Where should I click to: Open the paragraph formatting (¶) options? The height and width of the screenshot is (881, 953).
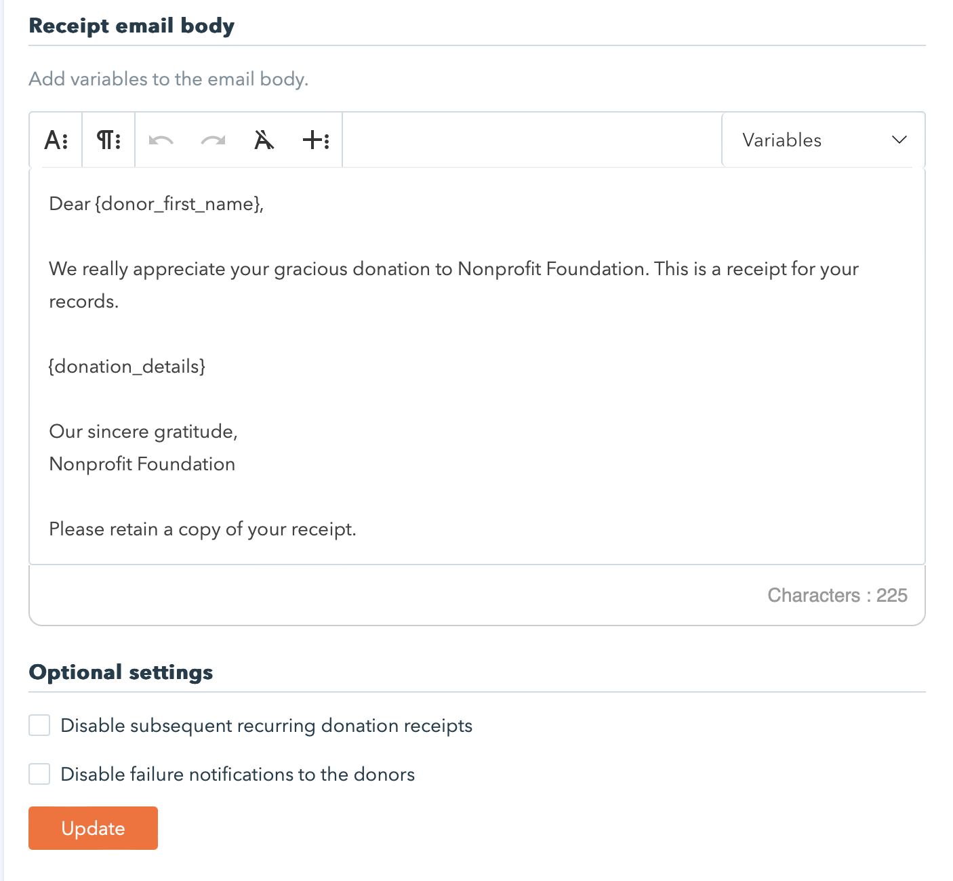coord(108,140)
